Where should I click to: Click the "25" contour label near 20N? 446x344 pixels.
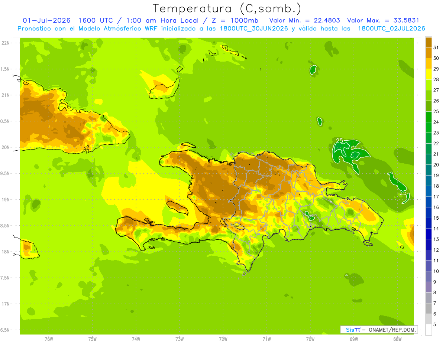point(339,141)
